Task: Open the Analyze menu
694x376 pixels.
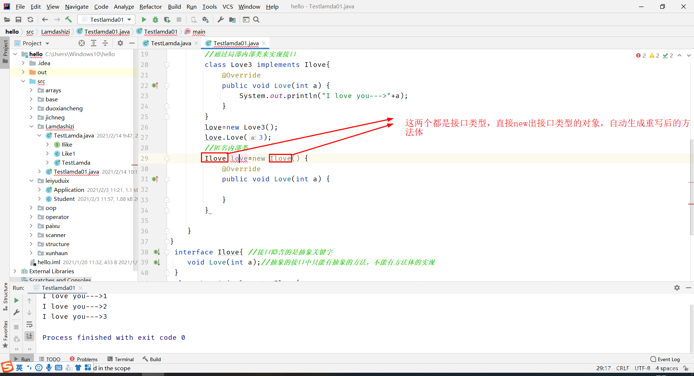Action: tap(124, 7)
